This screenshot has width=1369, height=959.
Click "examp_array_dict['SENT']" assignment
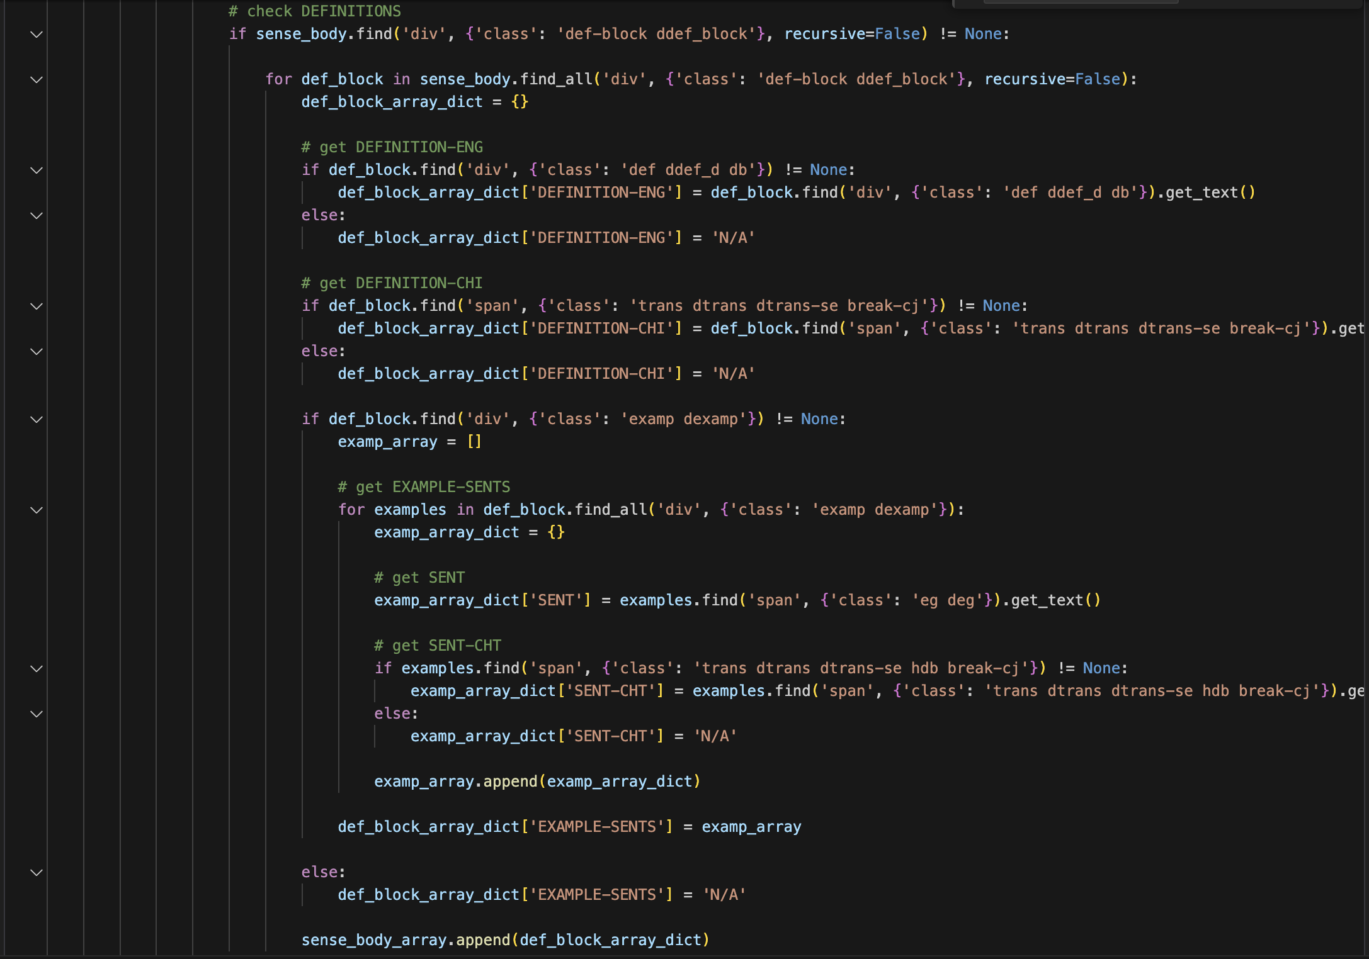[737, 600]
